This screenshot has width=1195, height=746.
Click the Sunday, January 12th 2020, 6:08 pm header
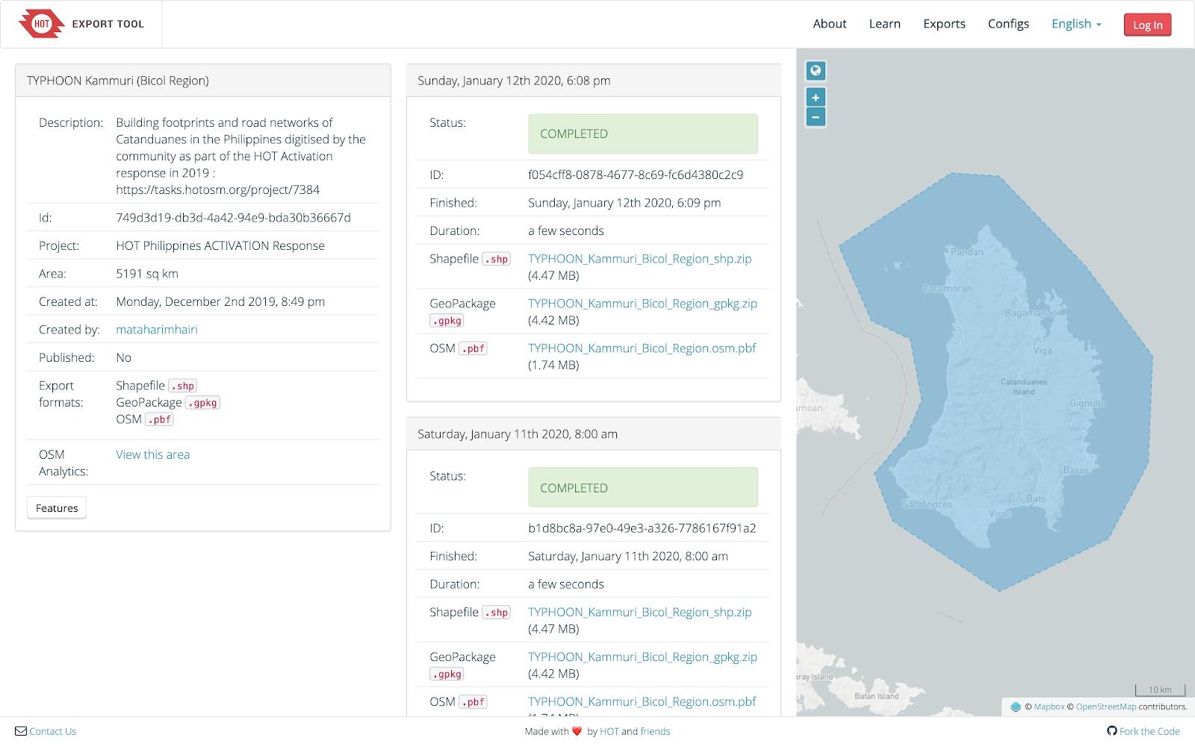point(514,81)
